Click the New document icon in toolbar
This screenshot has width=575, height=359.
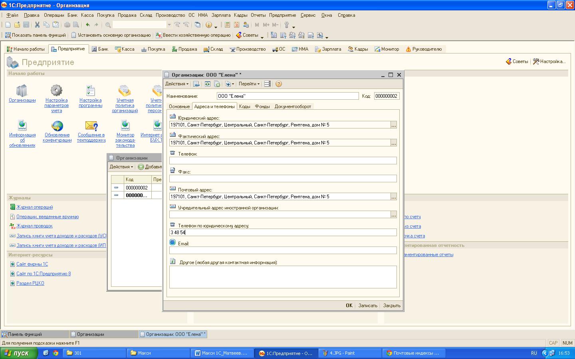8,25
